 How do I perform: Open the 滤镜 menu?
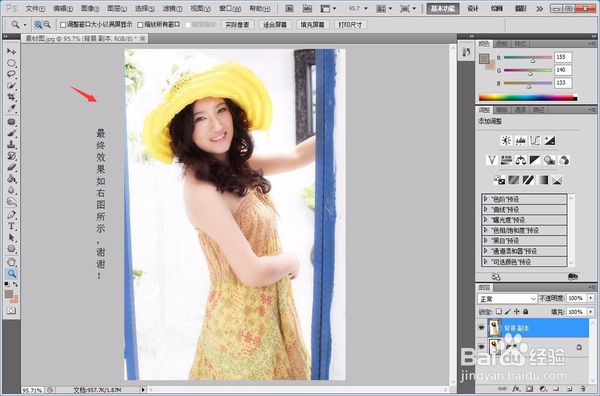[172, 8]
